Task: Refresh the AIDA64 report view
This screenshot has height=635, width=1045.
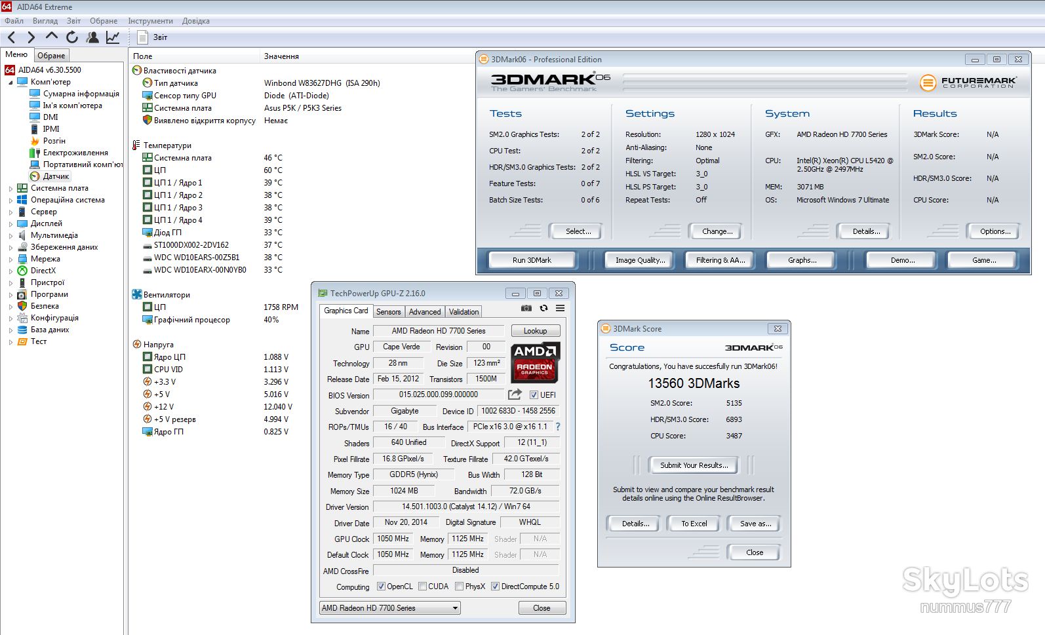Action: click(72, 37)
